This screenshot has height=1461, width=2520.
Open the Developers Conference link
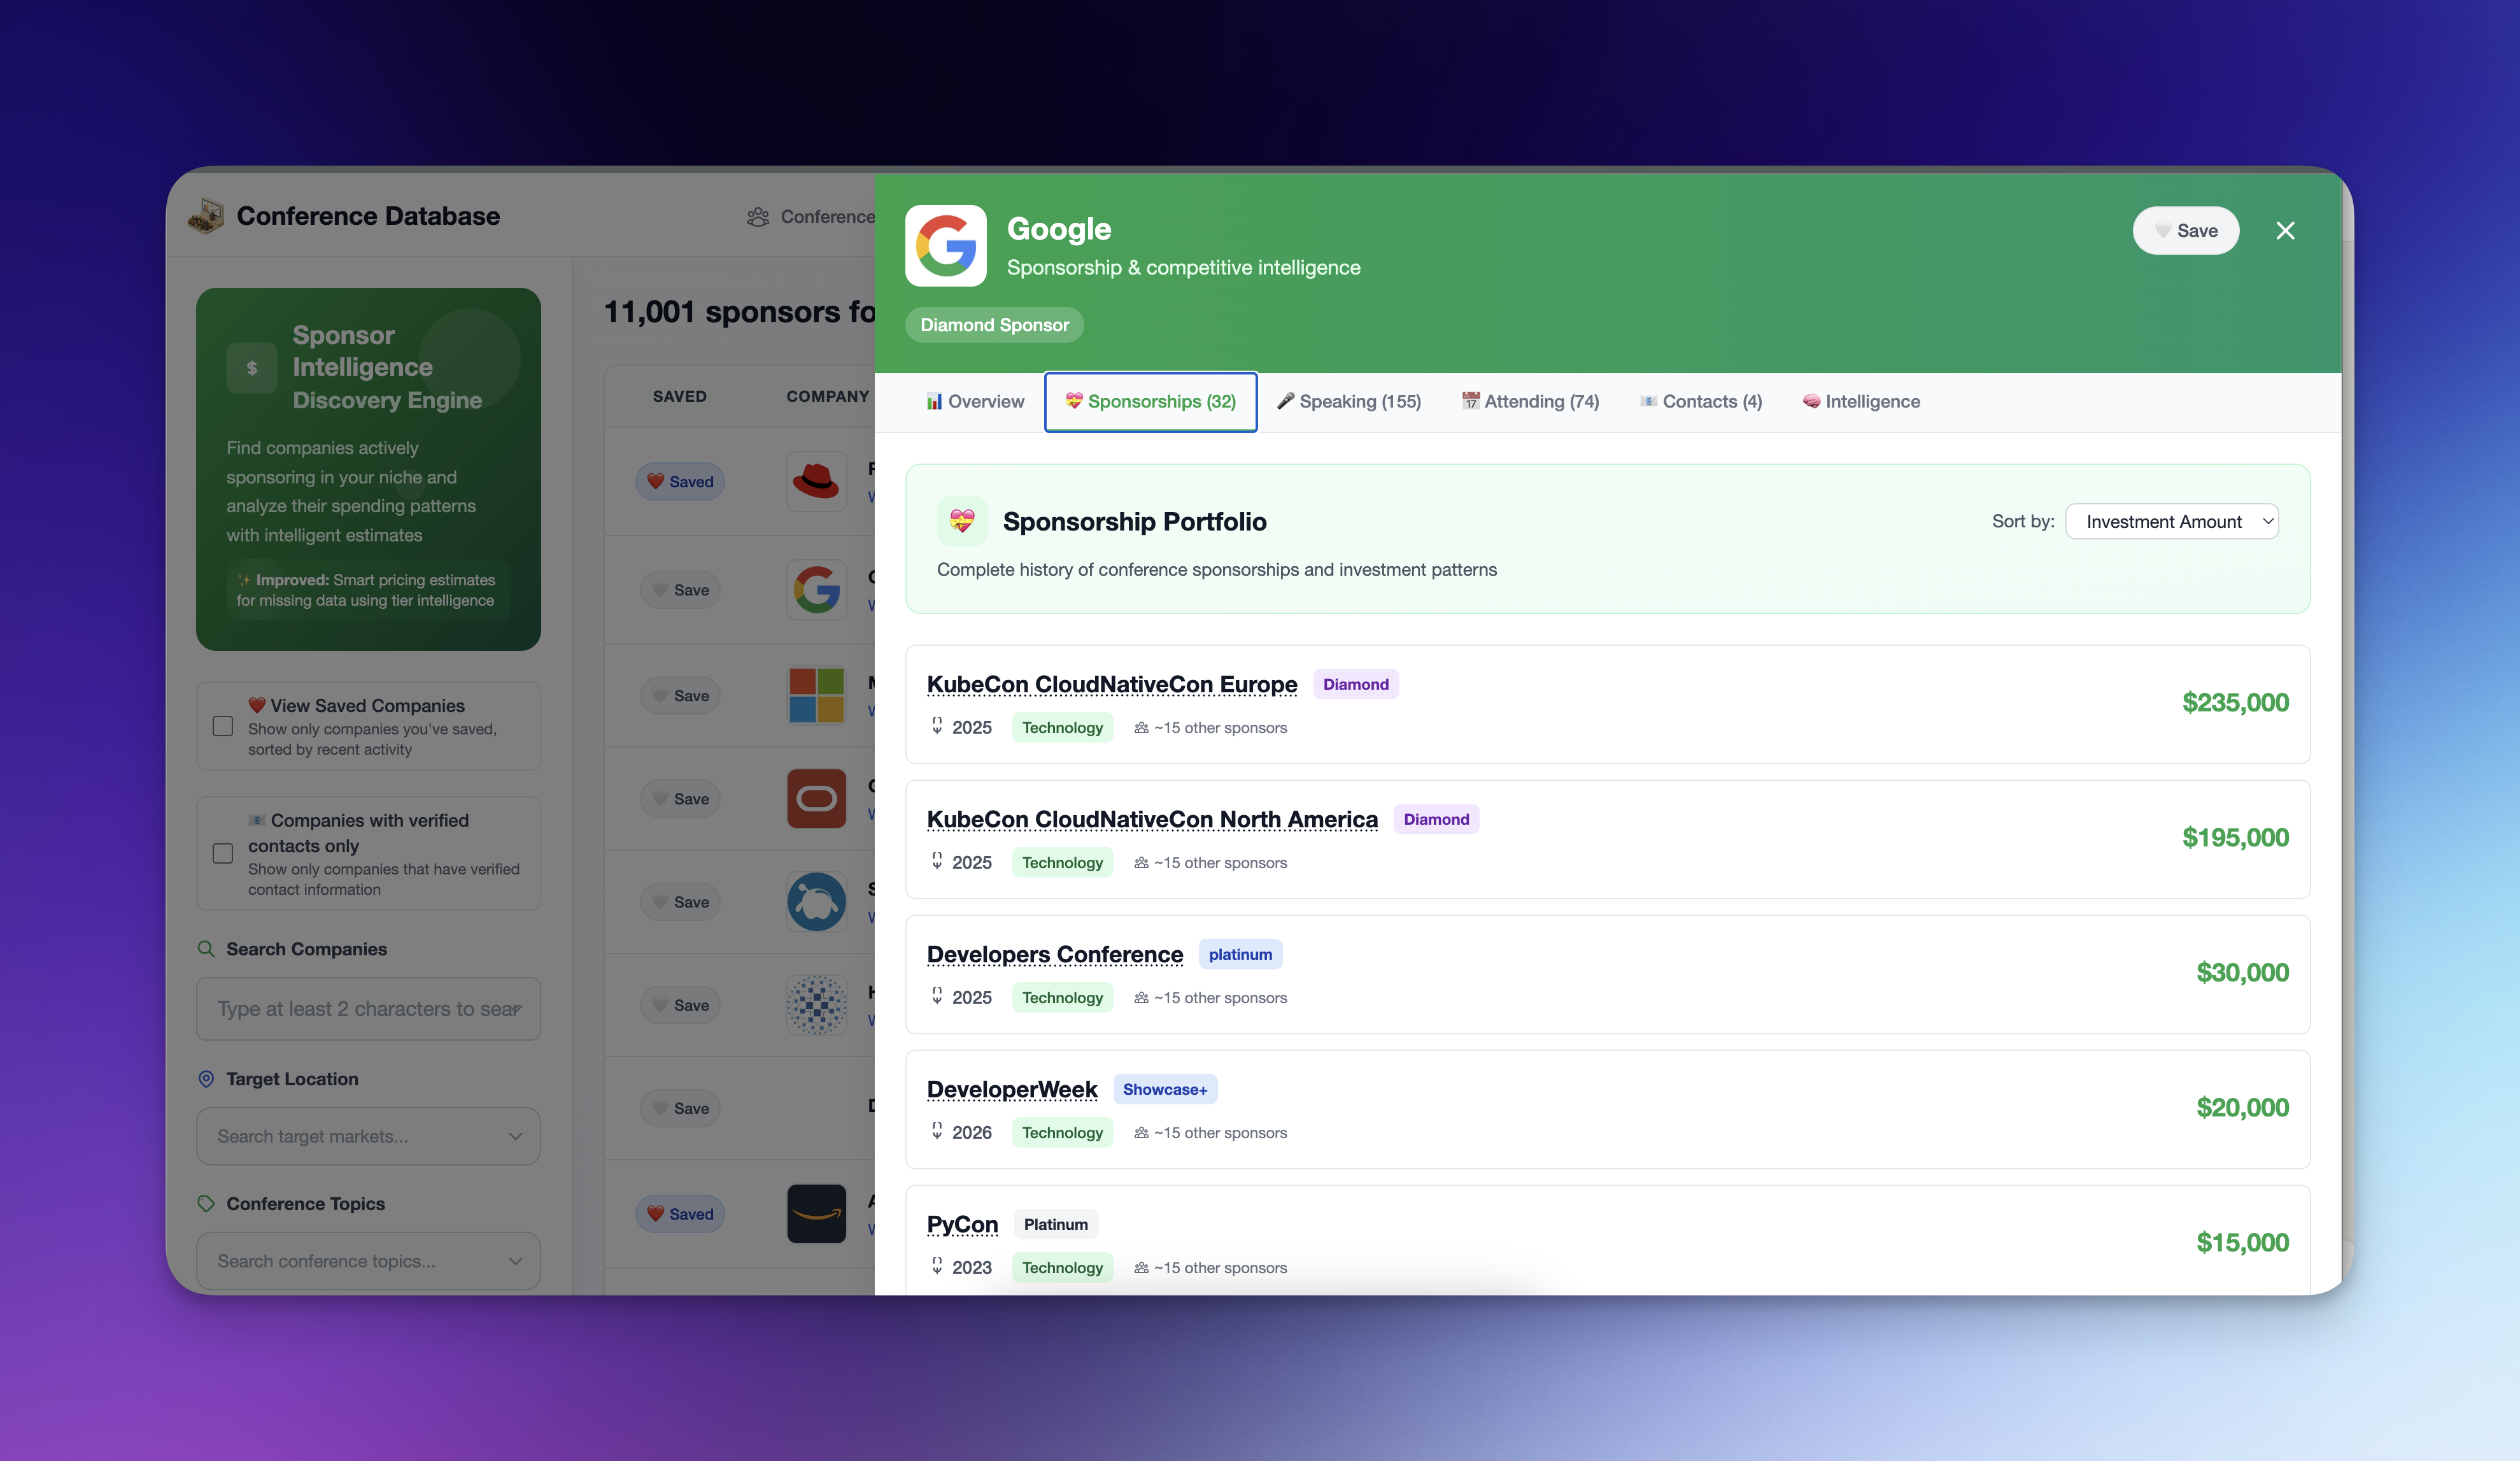[1054, 954]
